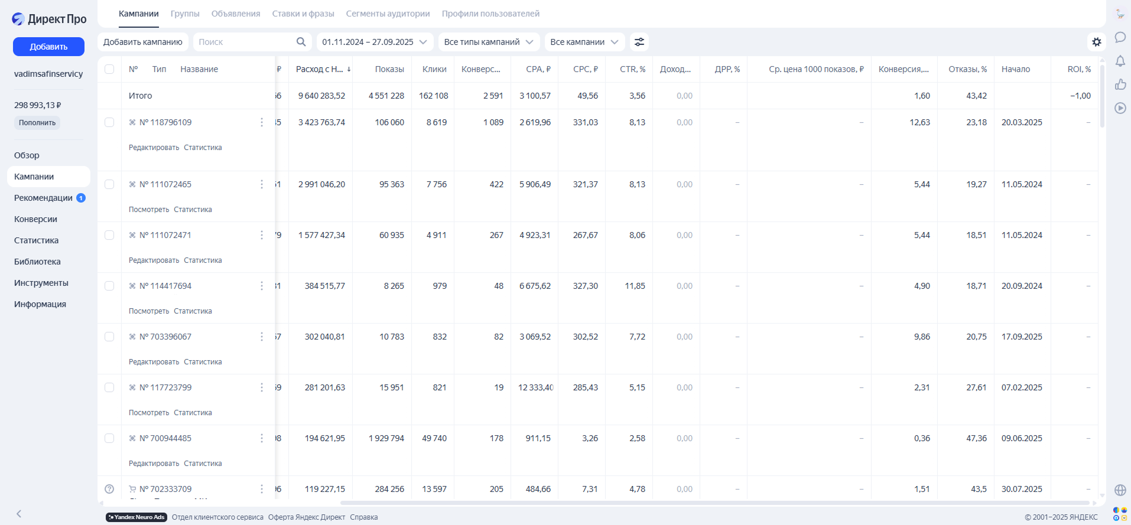Click the play video icon in right sidebar
1131x525 pixels.
[1120, 108]
